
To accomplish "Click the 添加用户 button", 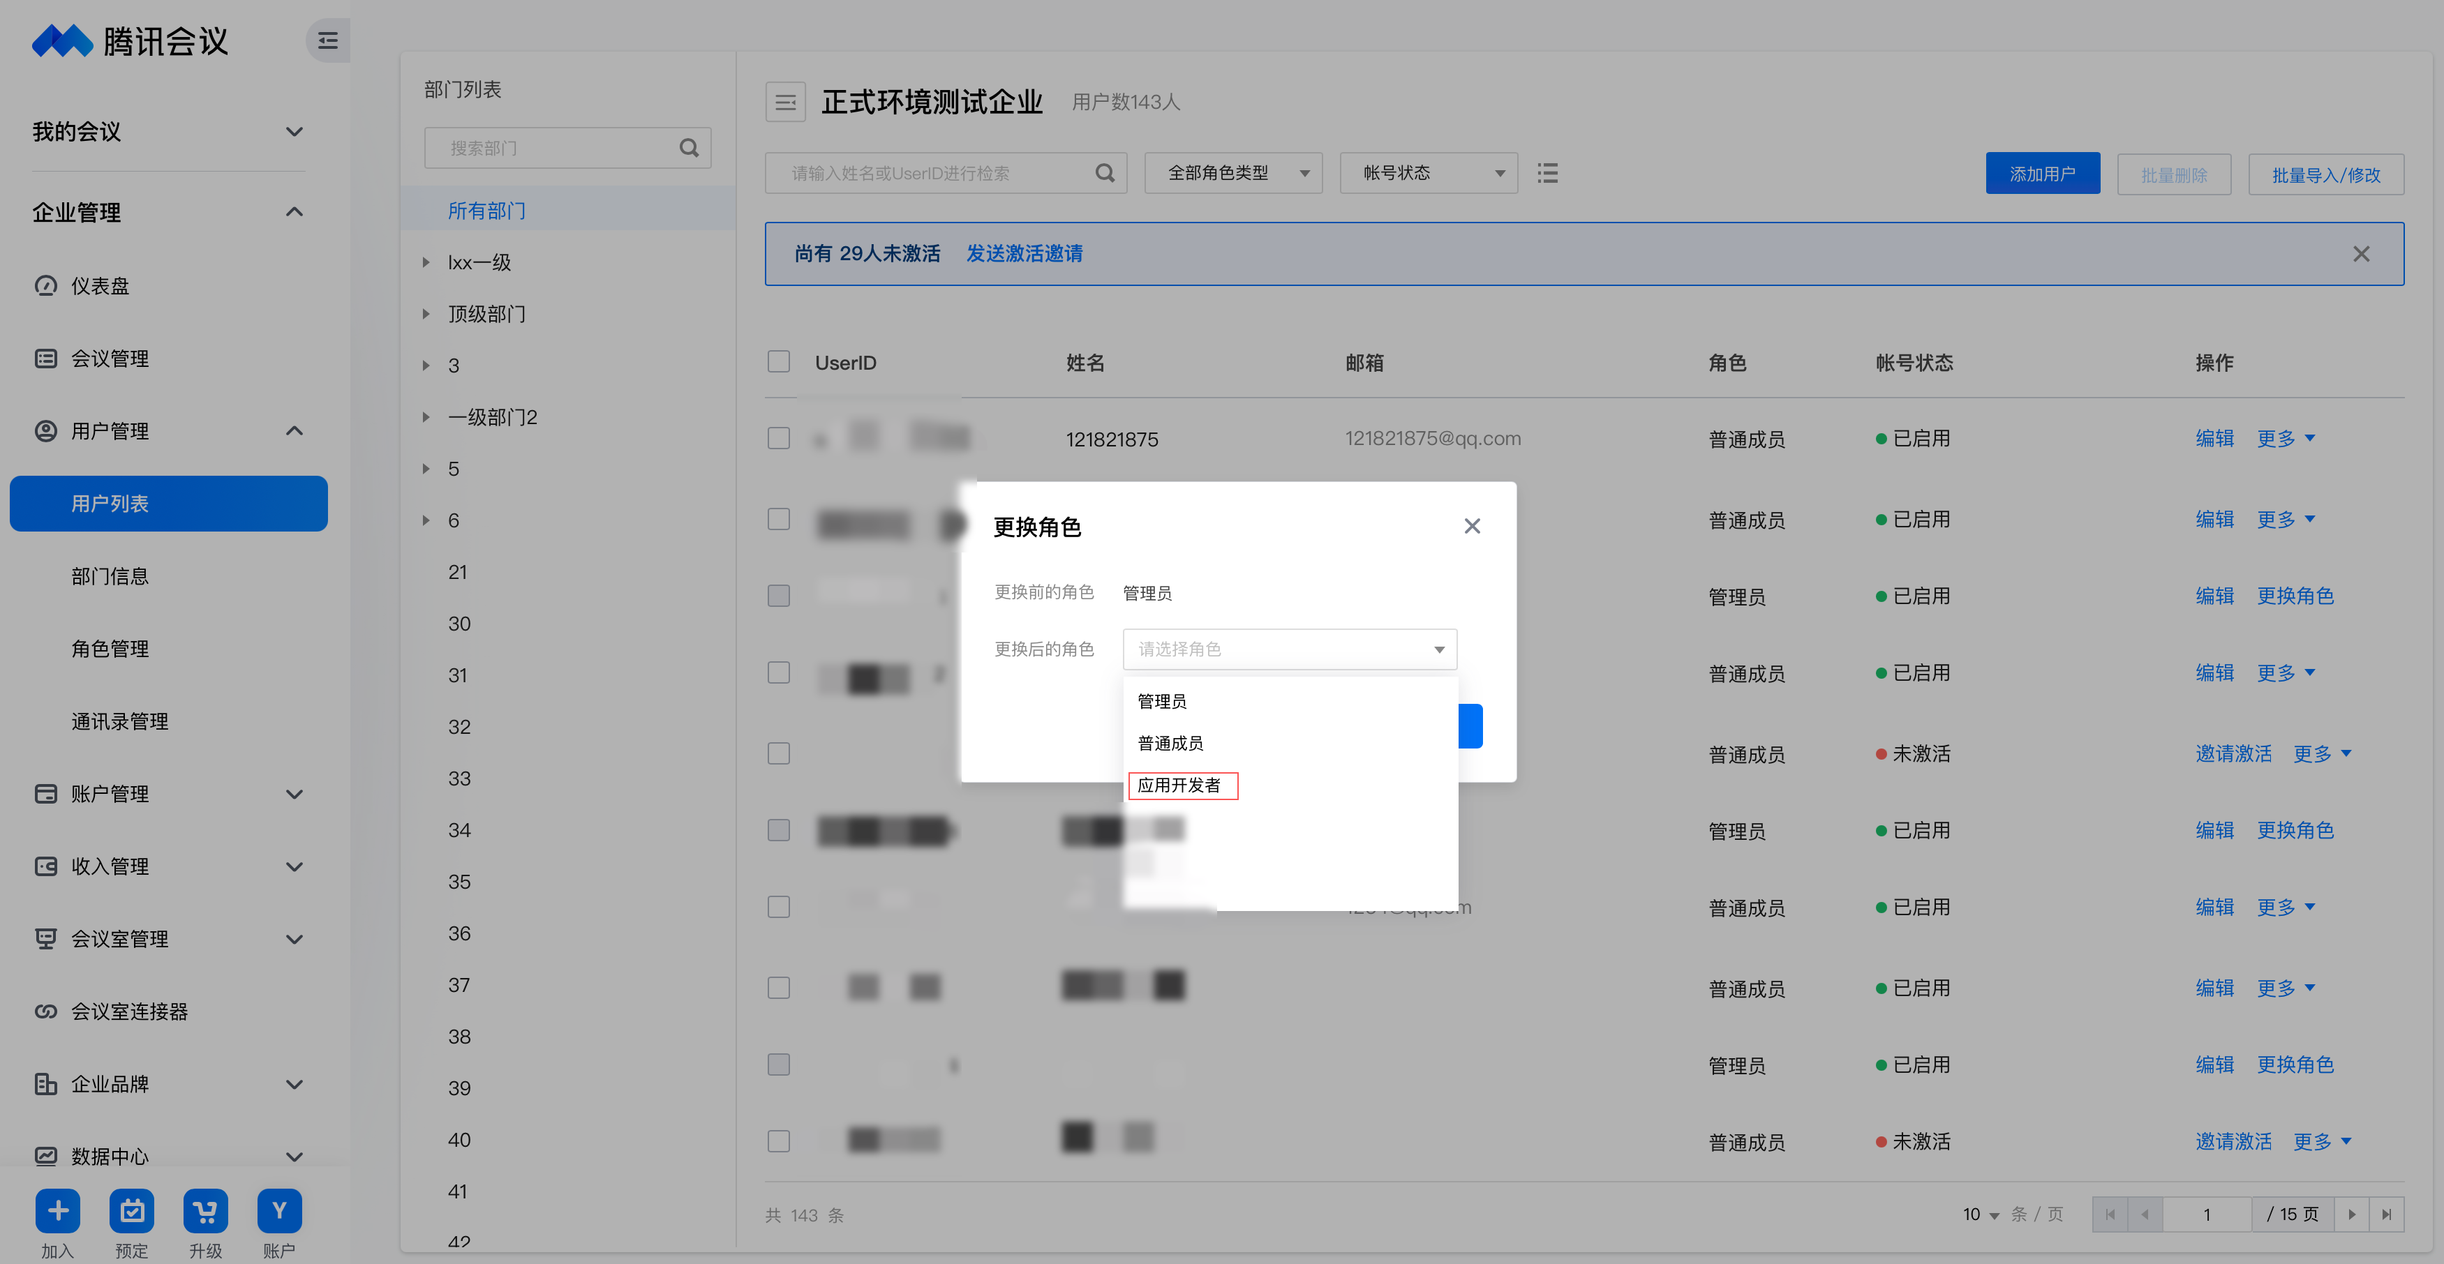I will pyautogui.click(x=2042, y=174).
